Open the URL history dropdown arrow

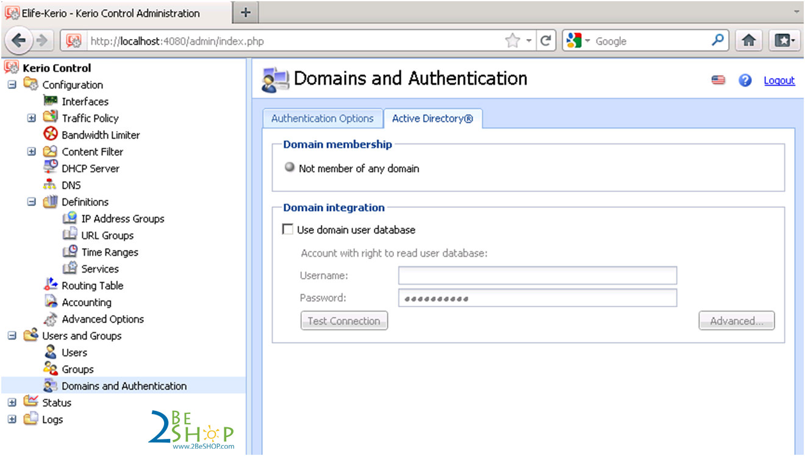tap(529, 41)
